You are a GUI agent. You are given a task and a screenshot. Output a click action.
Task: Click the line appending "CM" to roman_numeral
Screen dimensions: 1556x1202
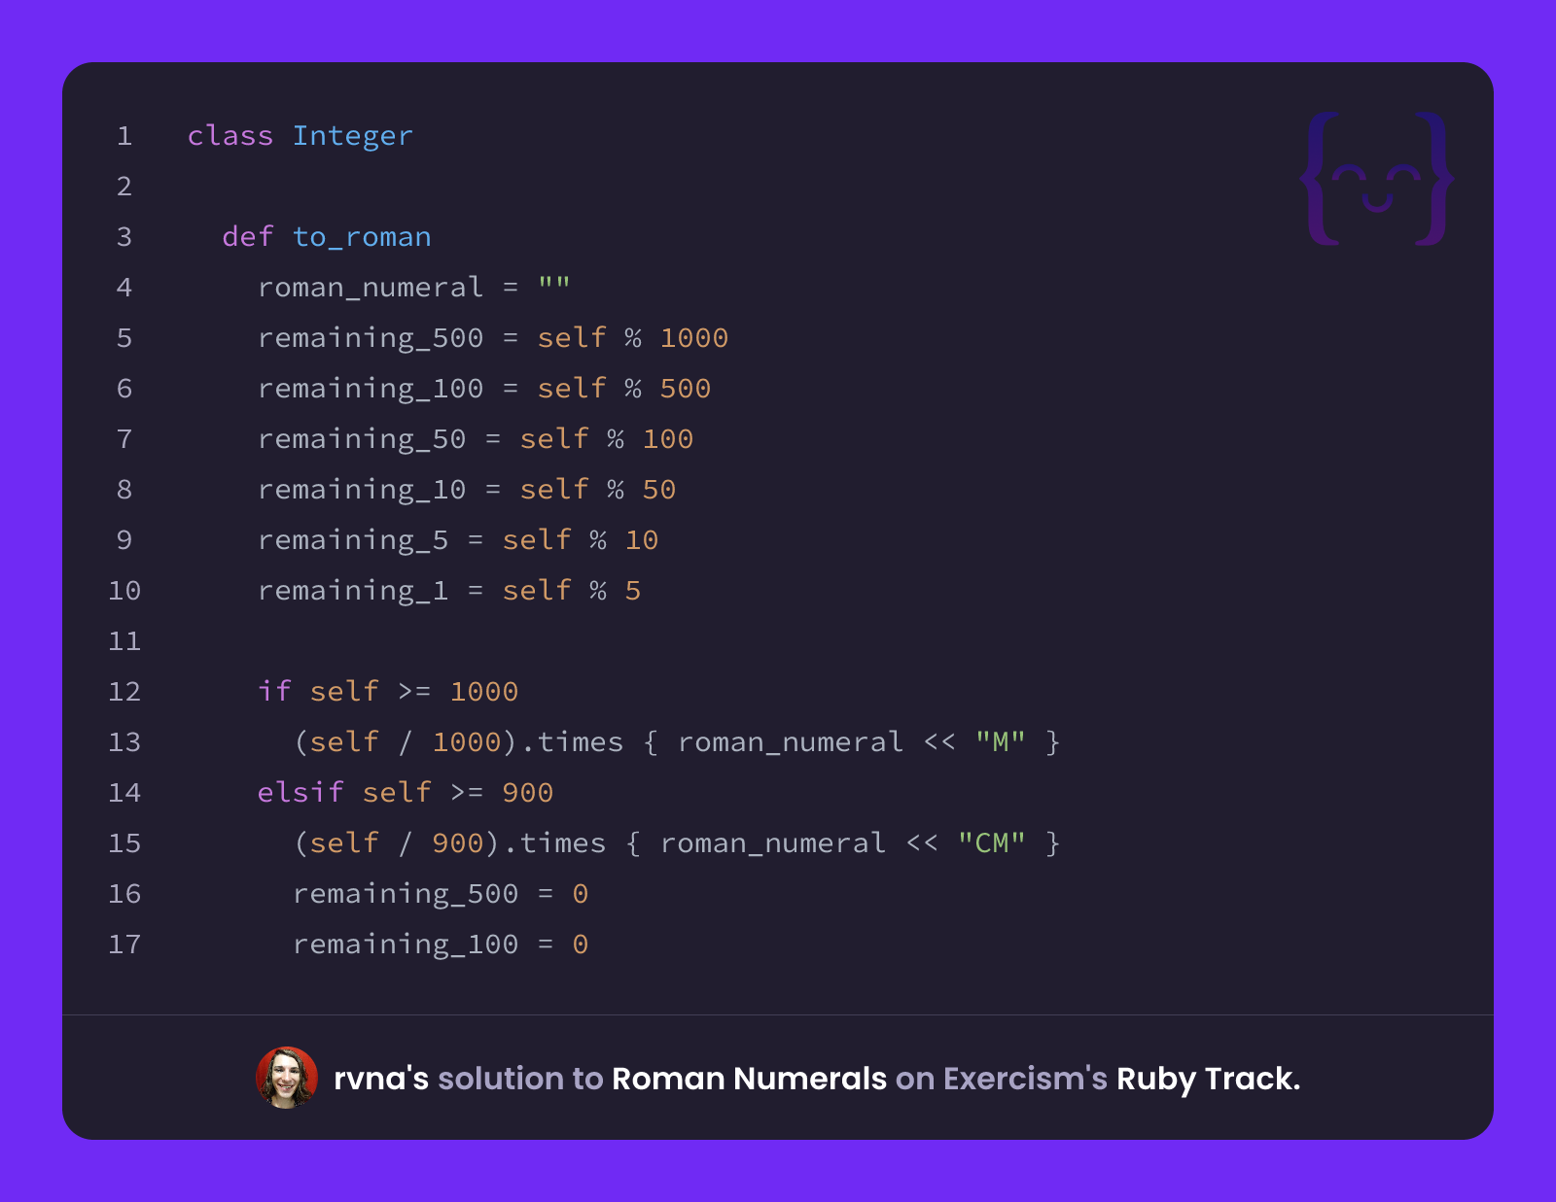[x=677, y=843]
